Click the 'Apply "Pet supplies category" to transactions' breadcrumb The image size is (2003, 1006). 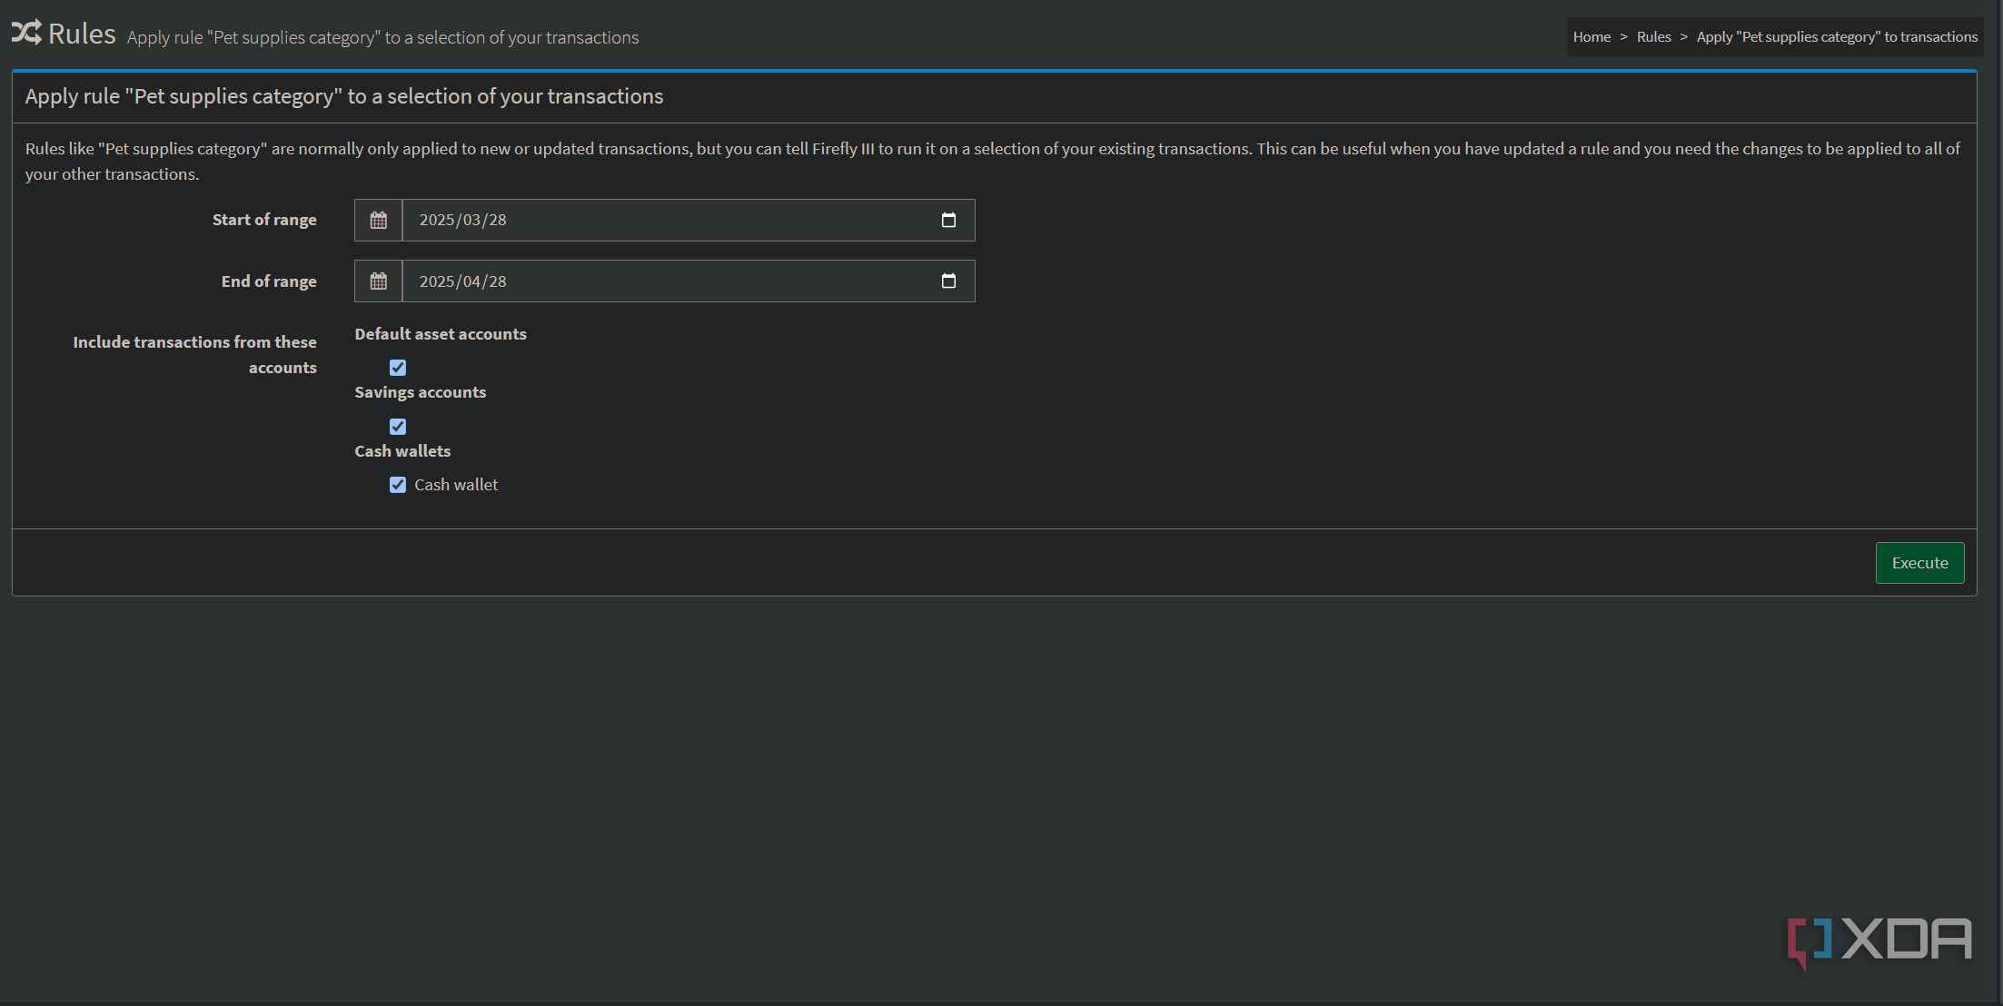point(1837,37)
